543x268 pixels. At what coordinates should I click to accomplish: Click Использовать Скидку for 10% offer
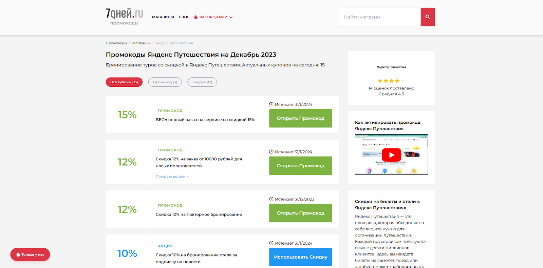(300, 257)
